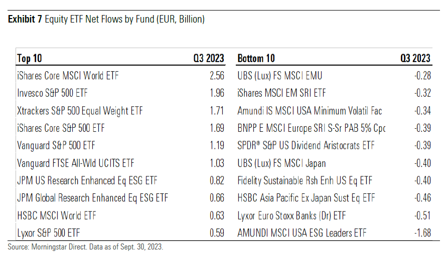Click the 2.56 net flow value
The image size is (446, 256).
pos(216,76)
